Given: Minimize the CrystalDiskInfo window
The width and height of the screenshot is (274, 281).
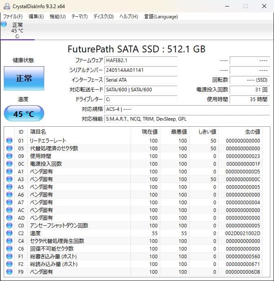Looking at the screenshot, I should click(x=227, y=6).
